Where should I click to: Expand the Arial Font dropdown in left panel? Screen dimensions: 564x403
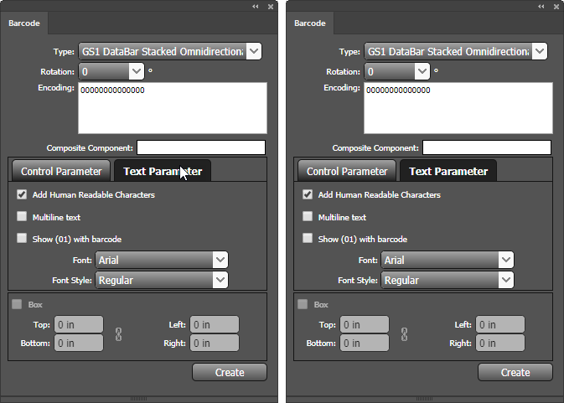click(220, 261)
